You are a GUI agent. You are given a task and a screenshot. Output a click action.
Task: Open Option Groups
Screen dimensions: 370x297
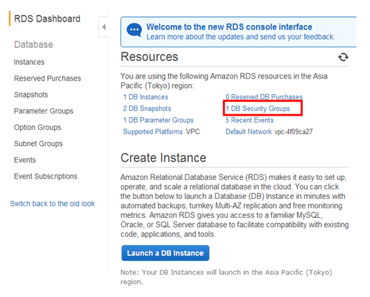[37, 127]
